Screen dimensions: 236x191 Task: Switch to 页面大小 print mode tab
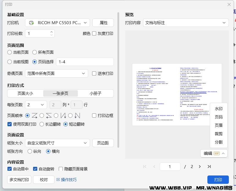click(25, 93)
